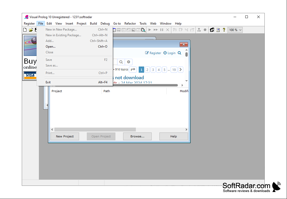Click the Login link in the forum
Screen dimensions: 287x199
[x=169, y=53]
